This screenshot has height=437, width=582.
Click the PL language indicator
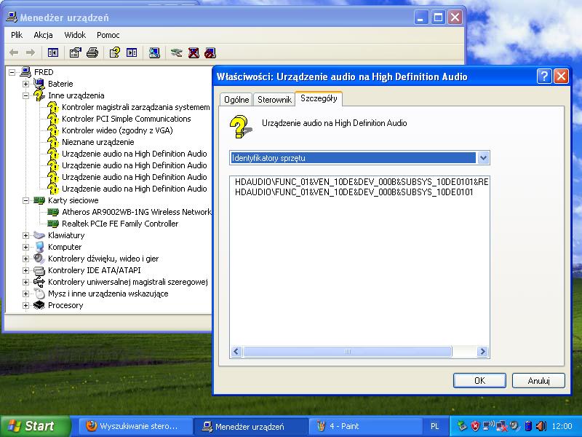pos(434,426)
